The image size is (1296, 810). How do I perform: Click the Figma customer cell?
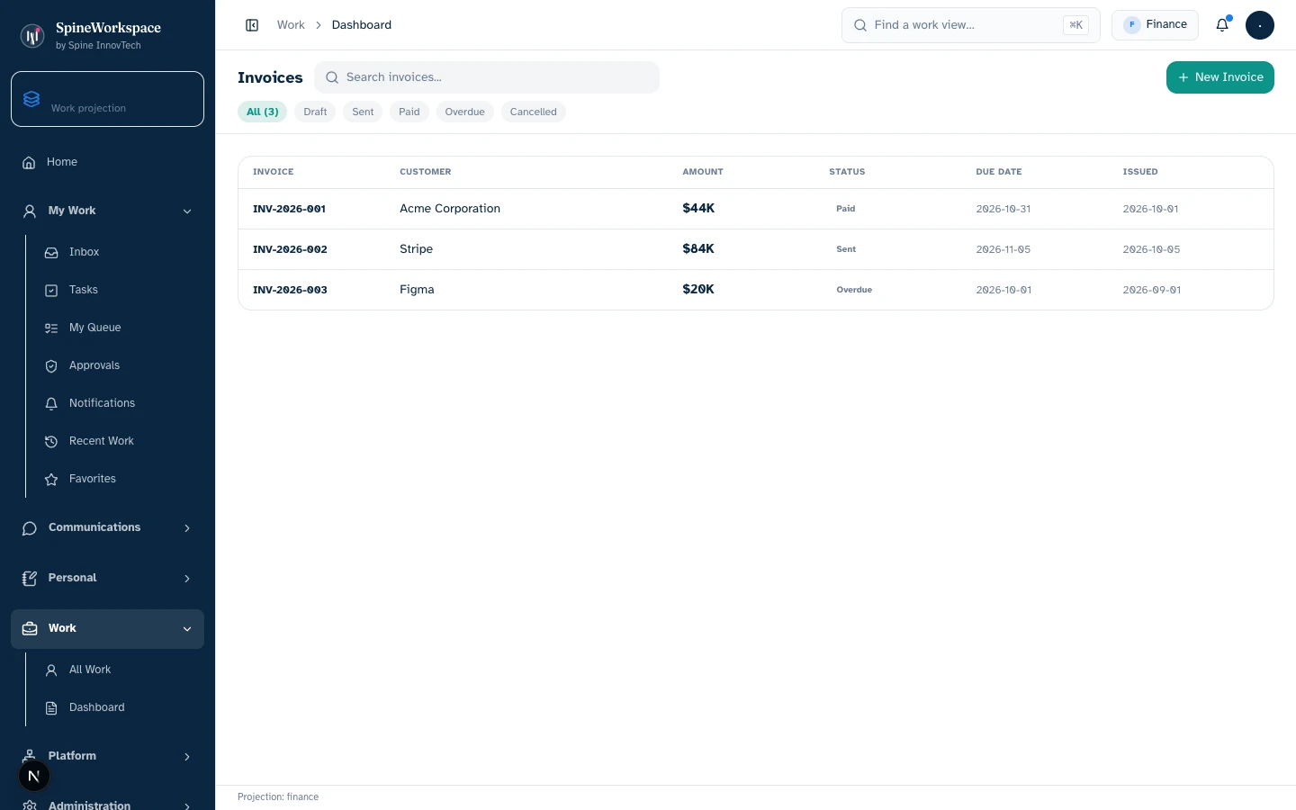417,290
